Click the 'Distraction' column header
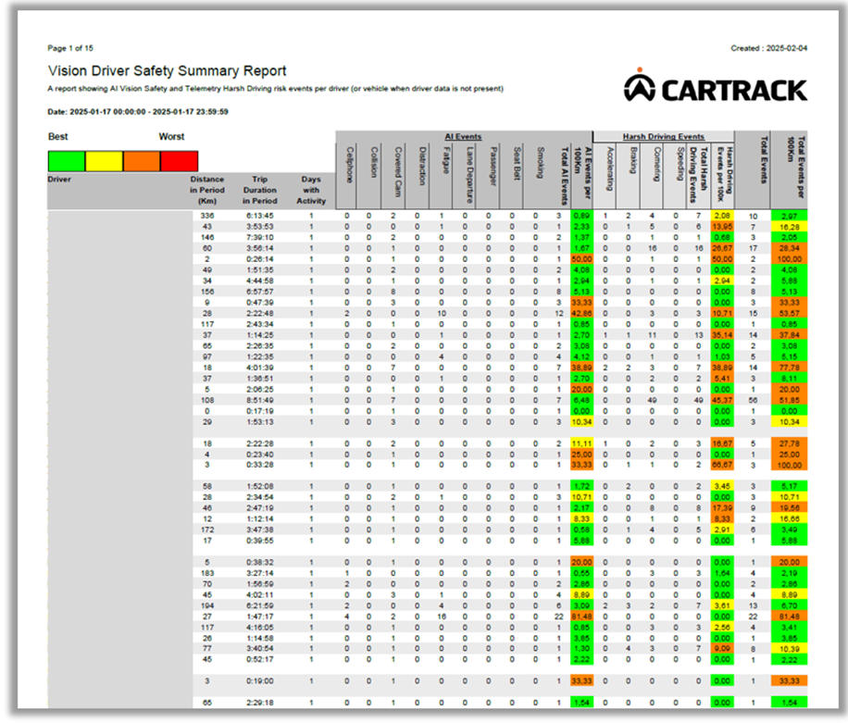Viewport: 848px width, 723px height. pos(422,166)
